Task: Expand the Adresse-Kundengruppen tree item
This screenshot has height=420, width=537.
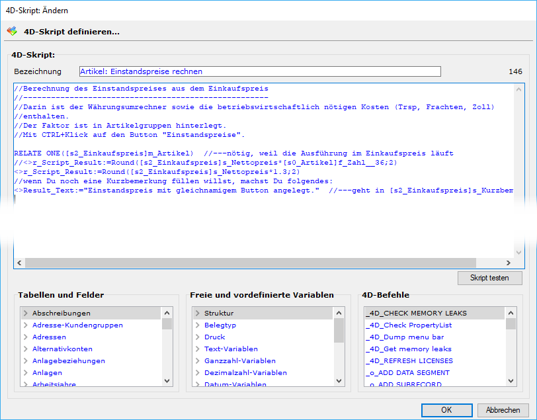Action: [25, 325]
